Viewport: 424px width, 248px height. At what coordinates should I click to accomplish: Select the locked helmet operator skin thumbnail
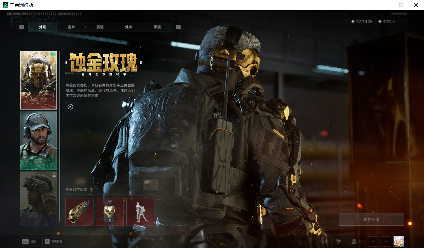(x=38, y=199)
